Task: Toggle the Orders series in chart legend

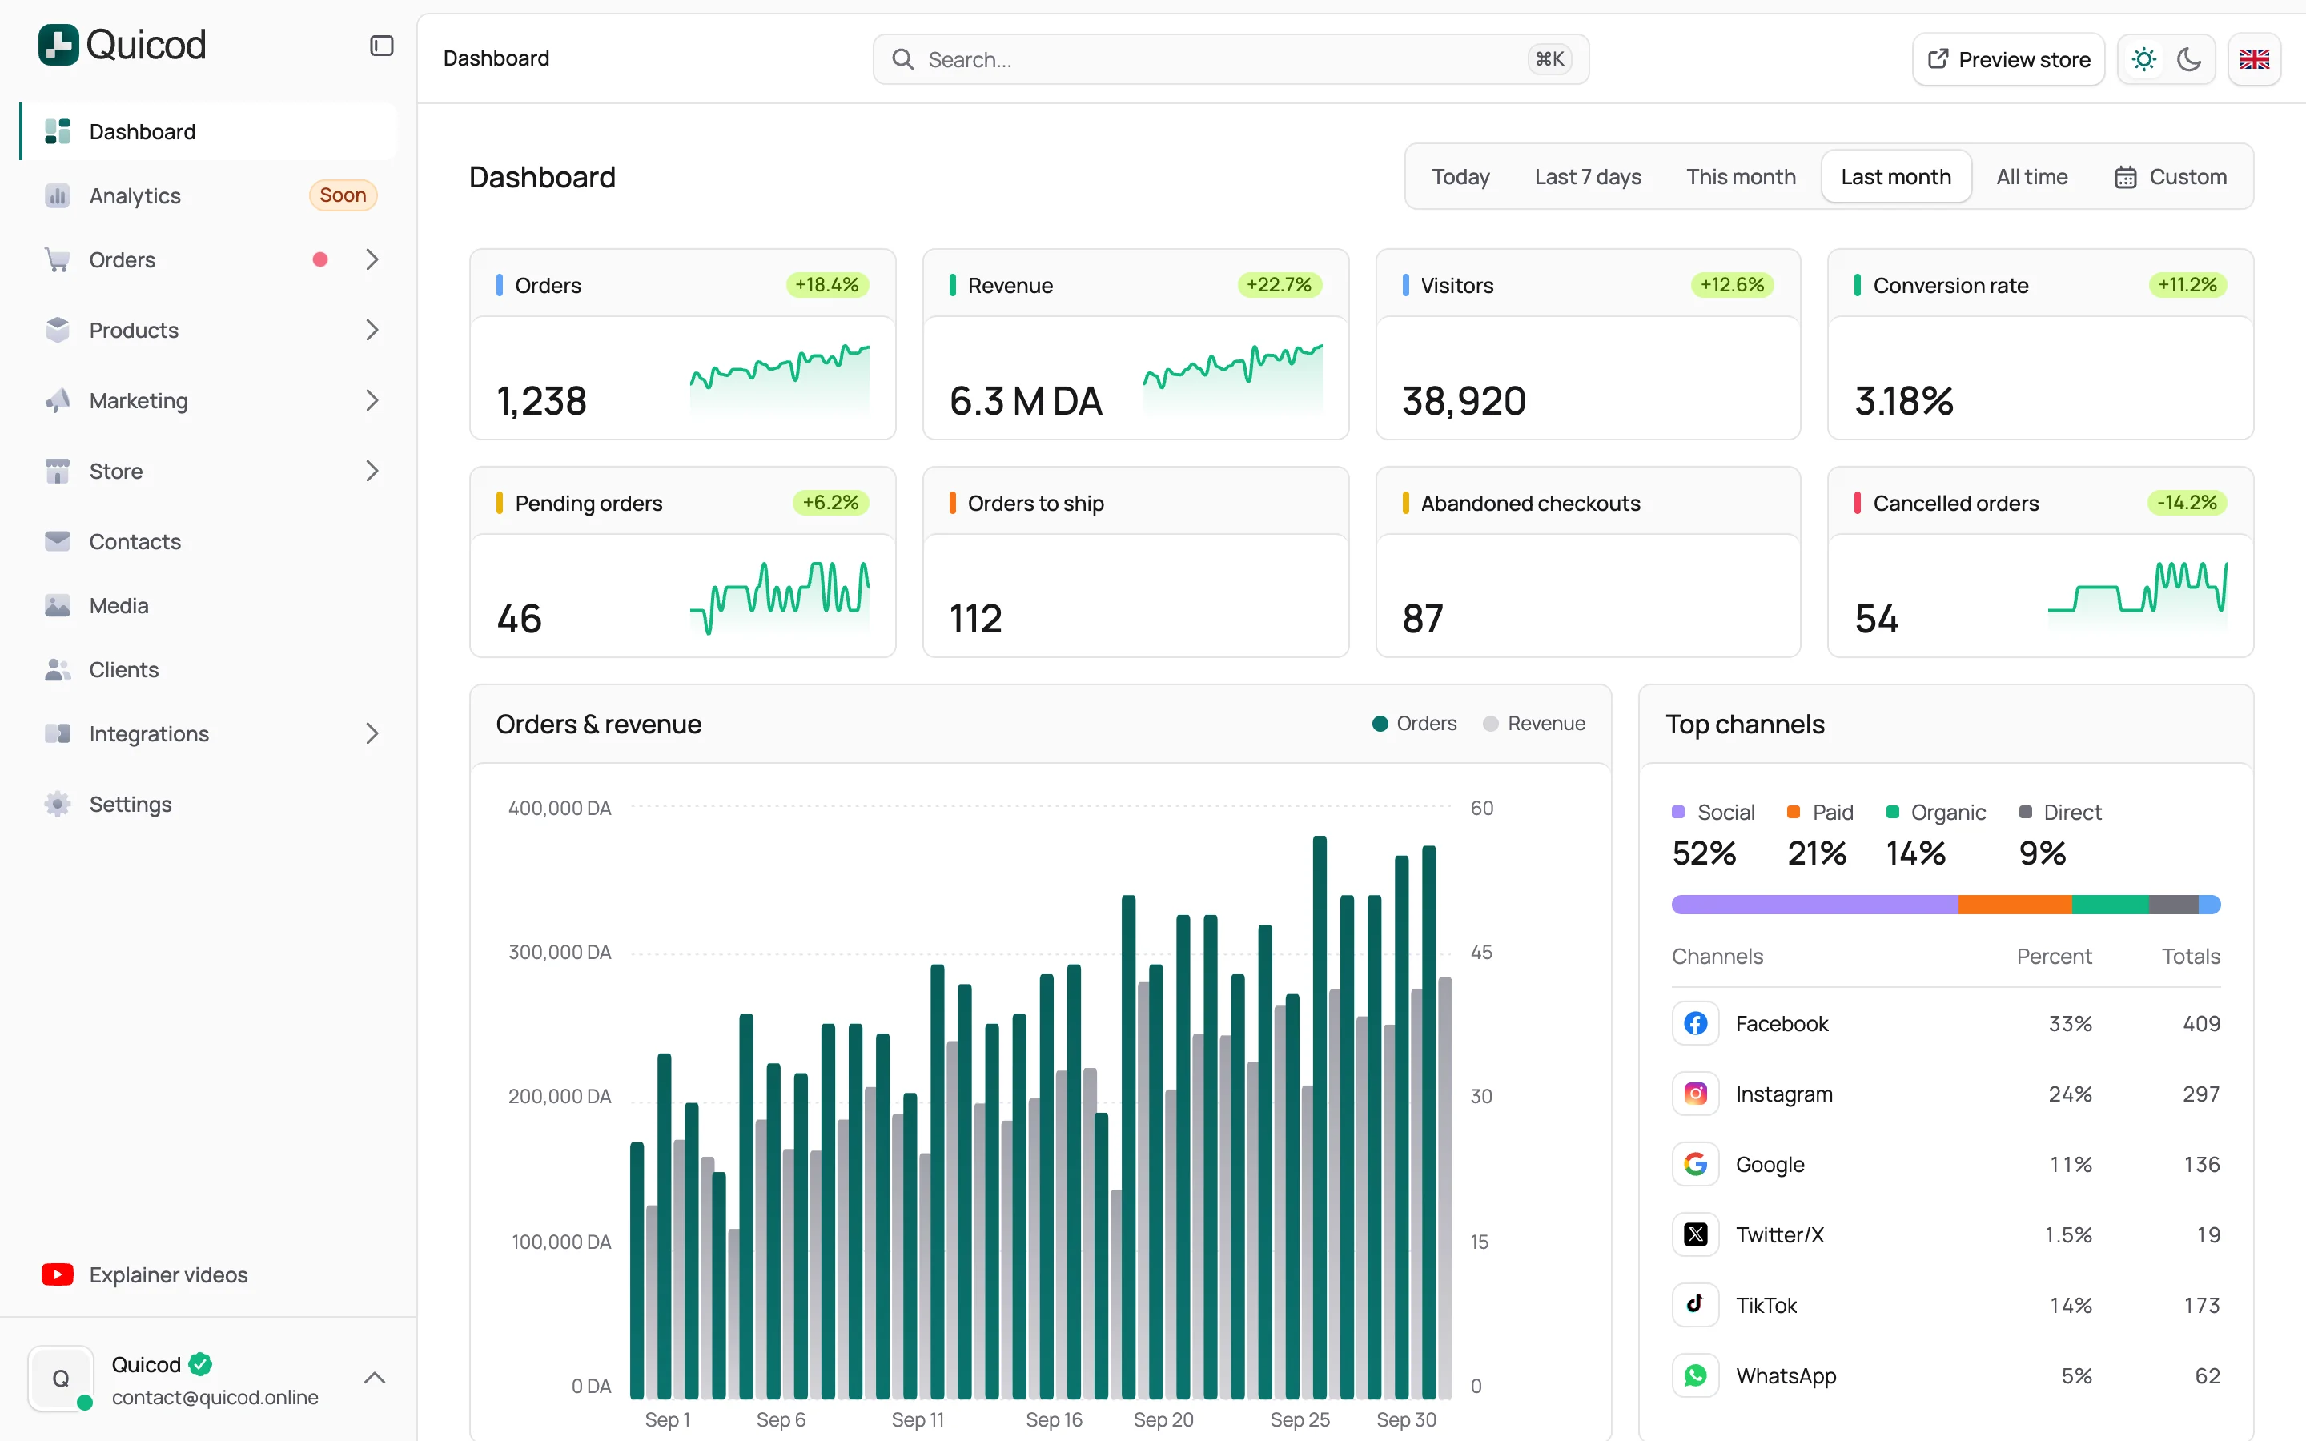Action: point(1414,724)
